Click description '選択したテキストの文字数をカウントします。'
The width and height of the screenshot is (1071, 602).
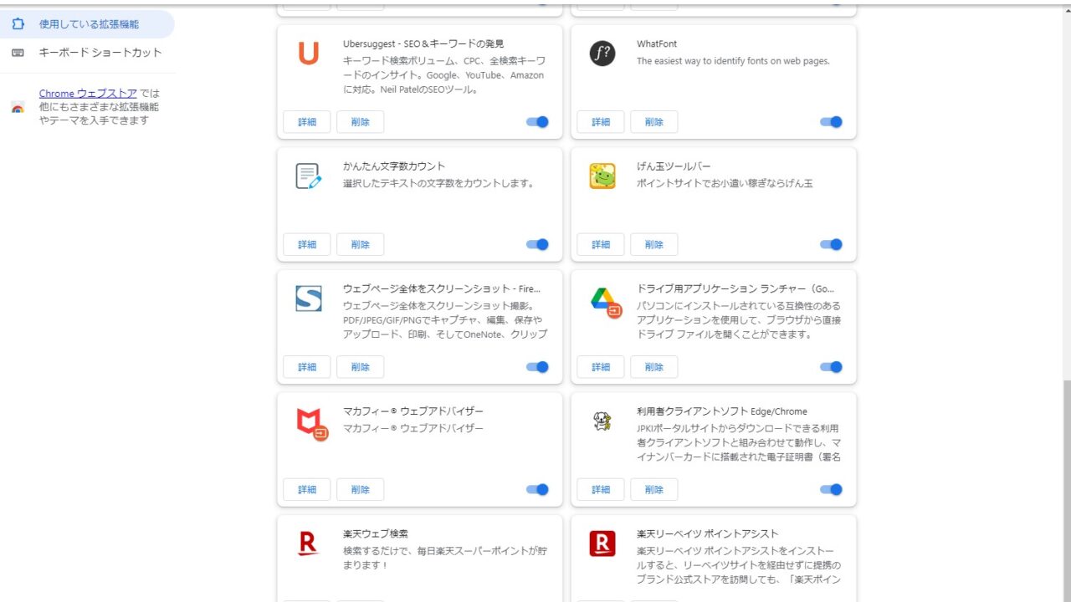click(x=438, y=183)
